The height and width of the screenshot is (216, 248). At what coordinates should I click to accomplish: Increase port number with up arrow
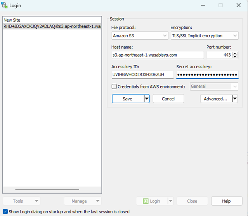tap(235, 54)
